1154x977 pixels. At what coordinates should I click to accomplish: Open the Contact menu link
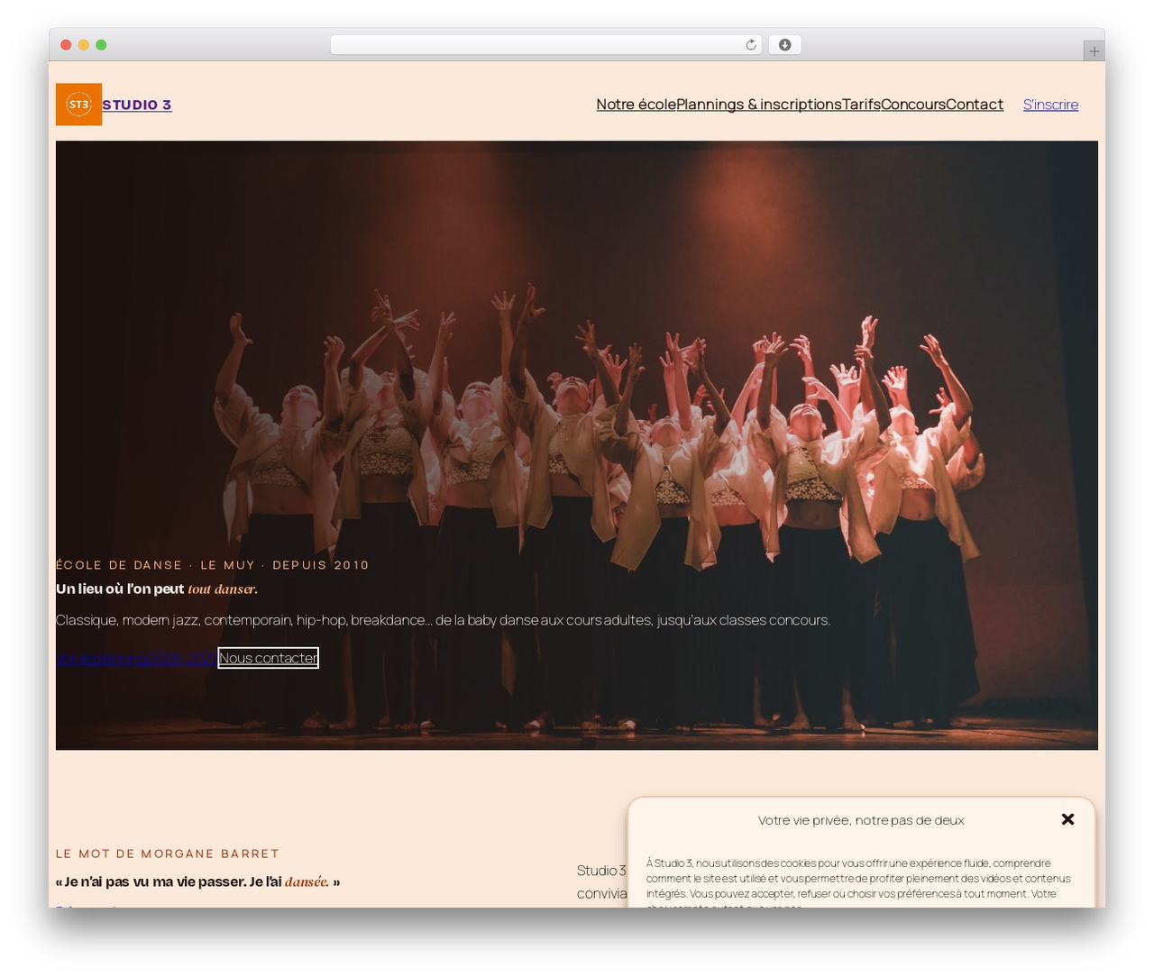coord(974,105)
